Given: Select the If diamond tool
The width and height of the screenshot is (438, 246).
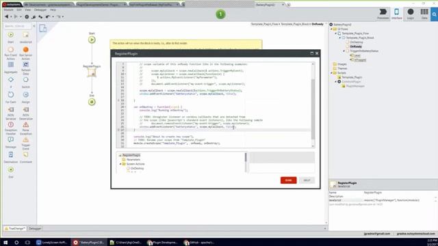Looking at the screenshot, I should 11,82.
